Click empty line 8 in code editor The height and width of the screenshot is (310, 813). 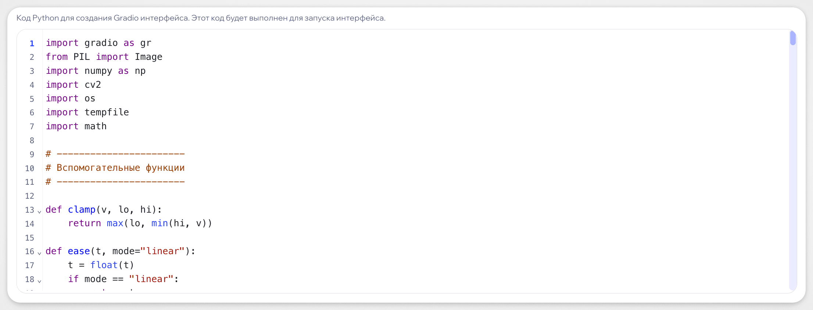(415, 140)
